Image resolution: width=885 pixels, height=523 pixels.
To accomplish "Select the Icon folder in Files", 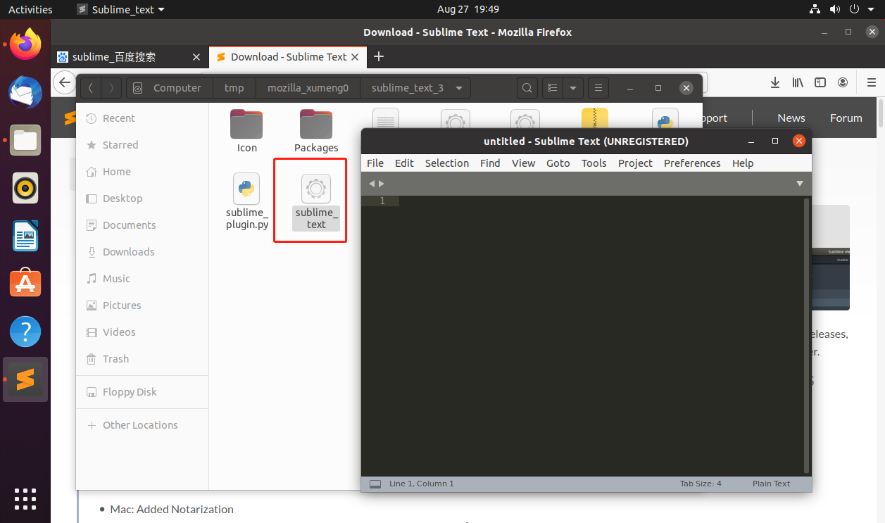I will [246, 131].
